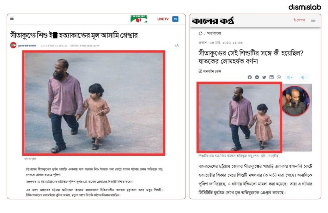Click the Kaler Kantho article headline
328x213 pixels.
pyautogui.click(x=251, y=57)
